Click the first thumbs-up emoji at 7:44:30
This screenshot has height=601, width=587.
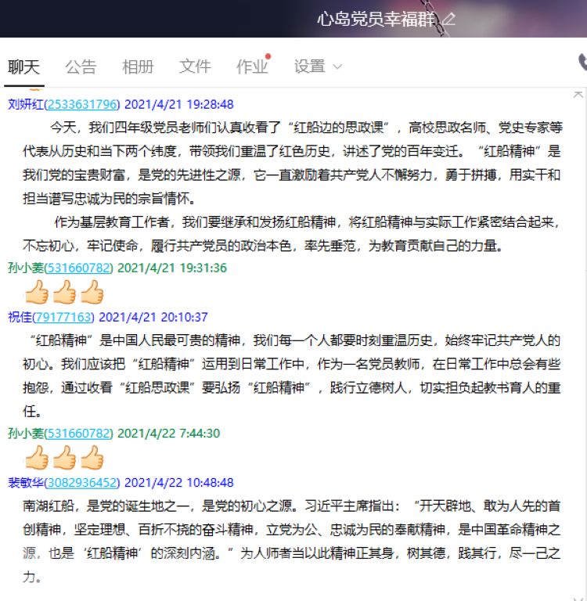pyautogui.click(x=37, y=457)
